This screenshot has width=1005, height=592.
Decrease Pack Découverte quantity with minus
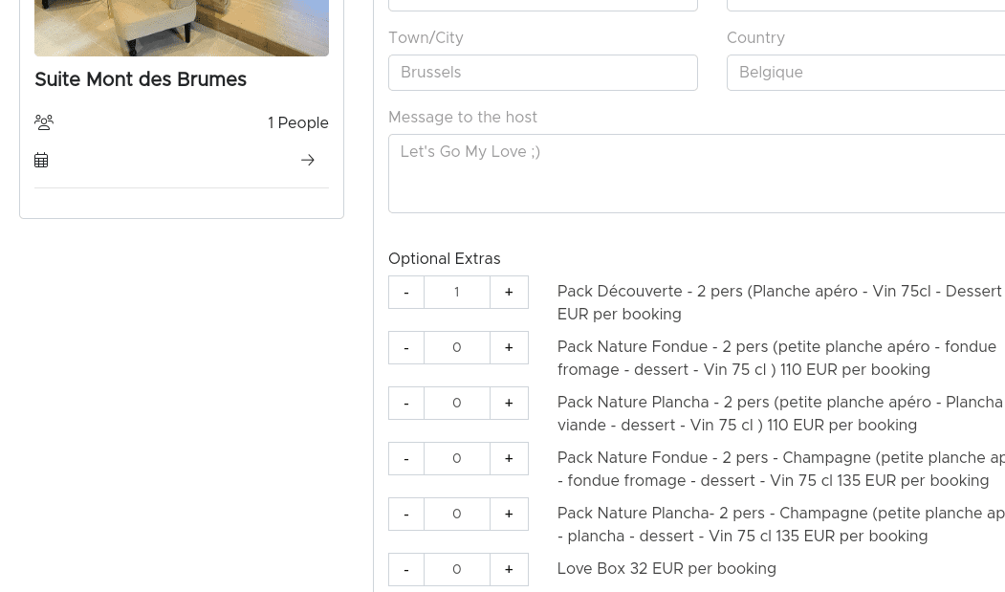pos(406,292)
